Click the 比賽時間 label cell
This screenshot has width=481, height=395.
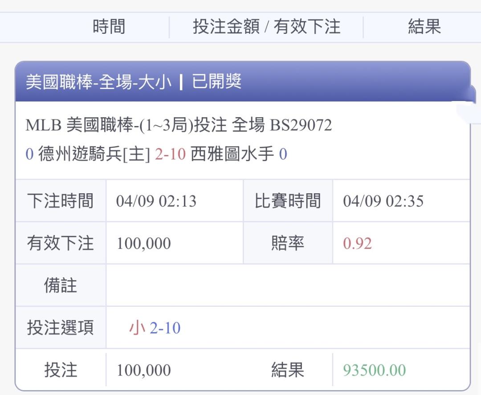coord(288,201)
